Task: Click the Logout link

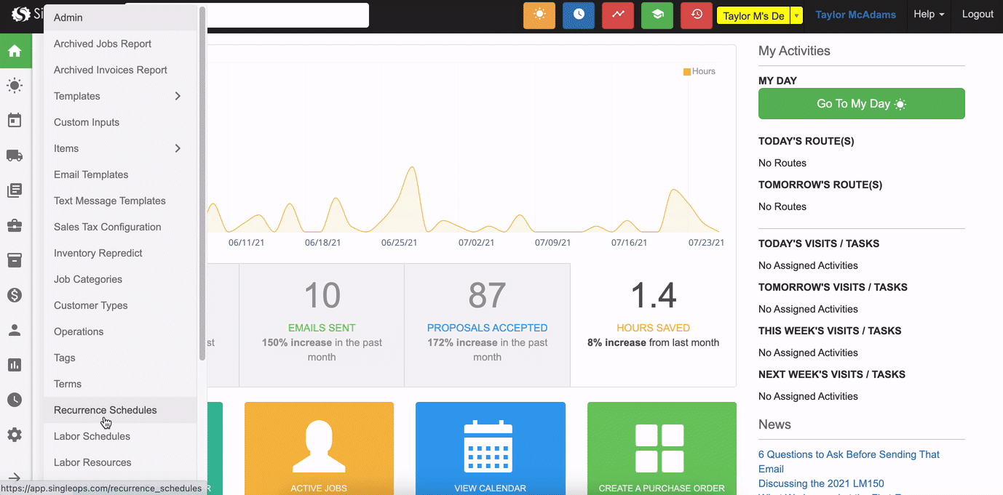Action: (978, 15)
